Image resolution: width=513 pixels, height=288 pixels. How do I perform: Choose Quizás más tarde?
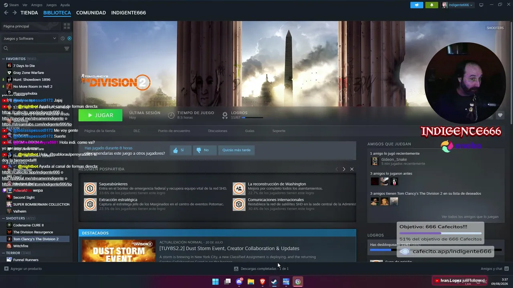pos(236,150)
